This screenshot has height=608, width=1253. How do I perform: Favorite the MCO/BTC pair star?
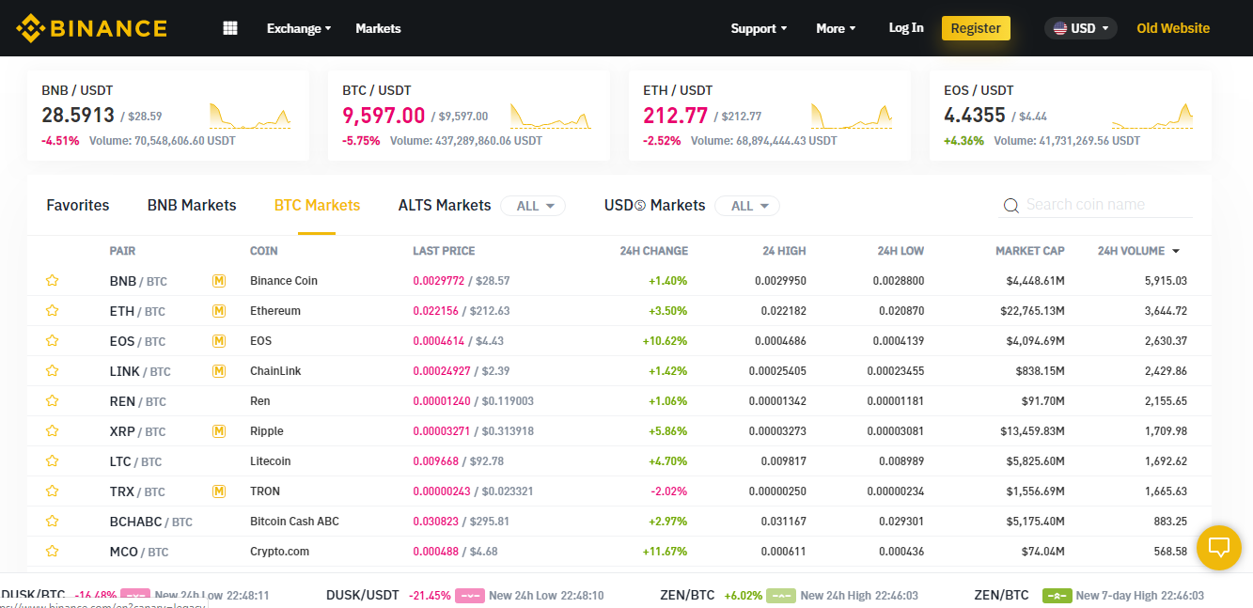click(x=53, y=551)
